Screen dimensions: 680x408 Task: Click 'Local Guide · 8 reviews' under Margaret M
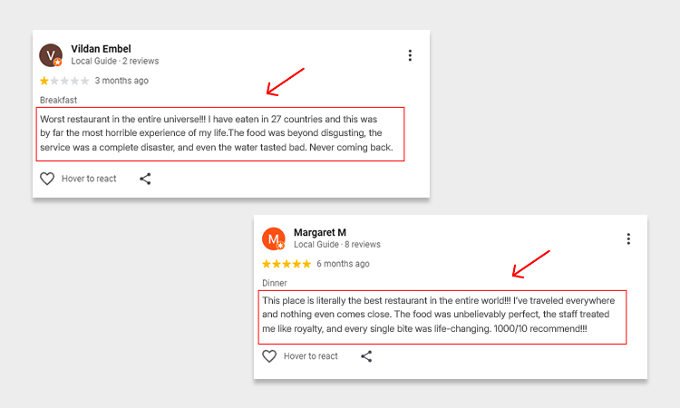[x=337, y=245]
